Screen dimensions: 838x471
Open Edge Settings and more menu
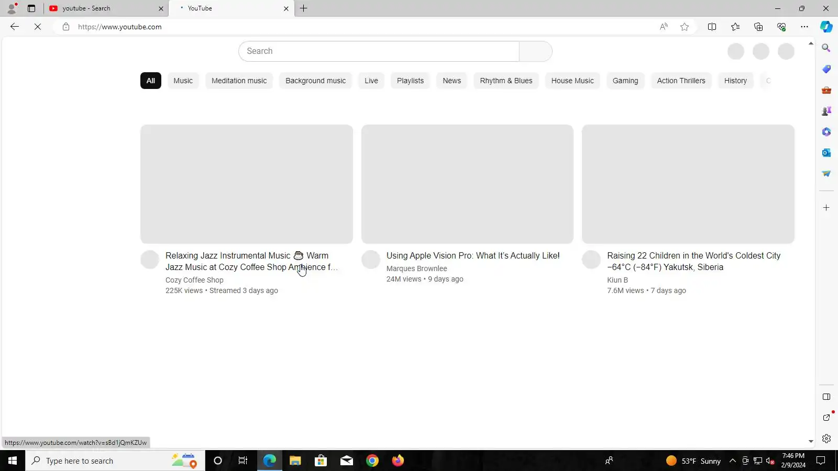(x=804, y=27)
